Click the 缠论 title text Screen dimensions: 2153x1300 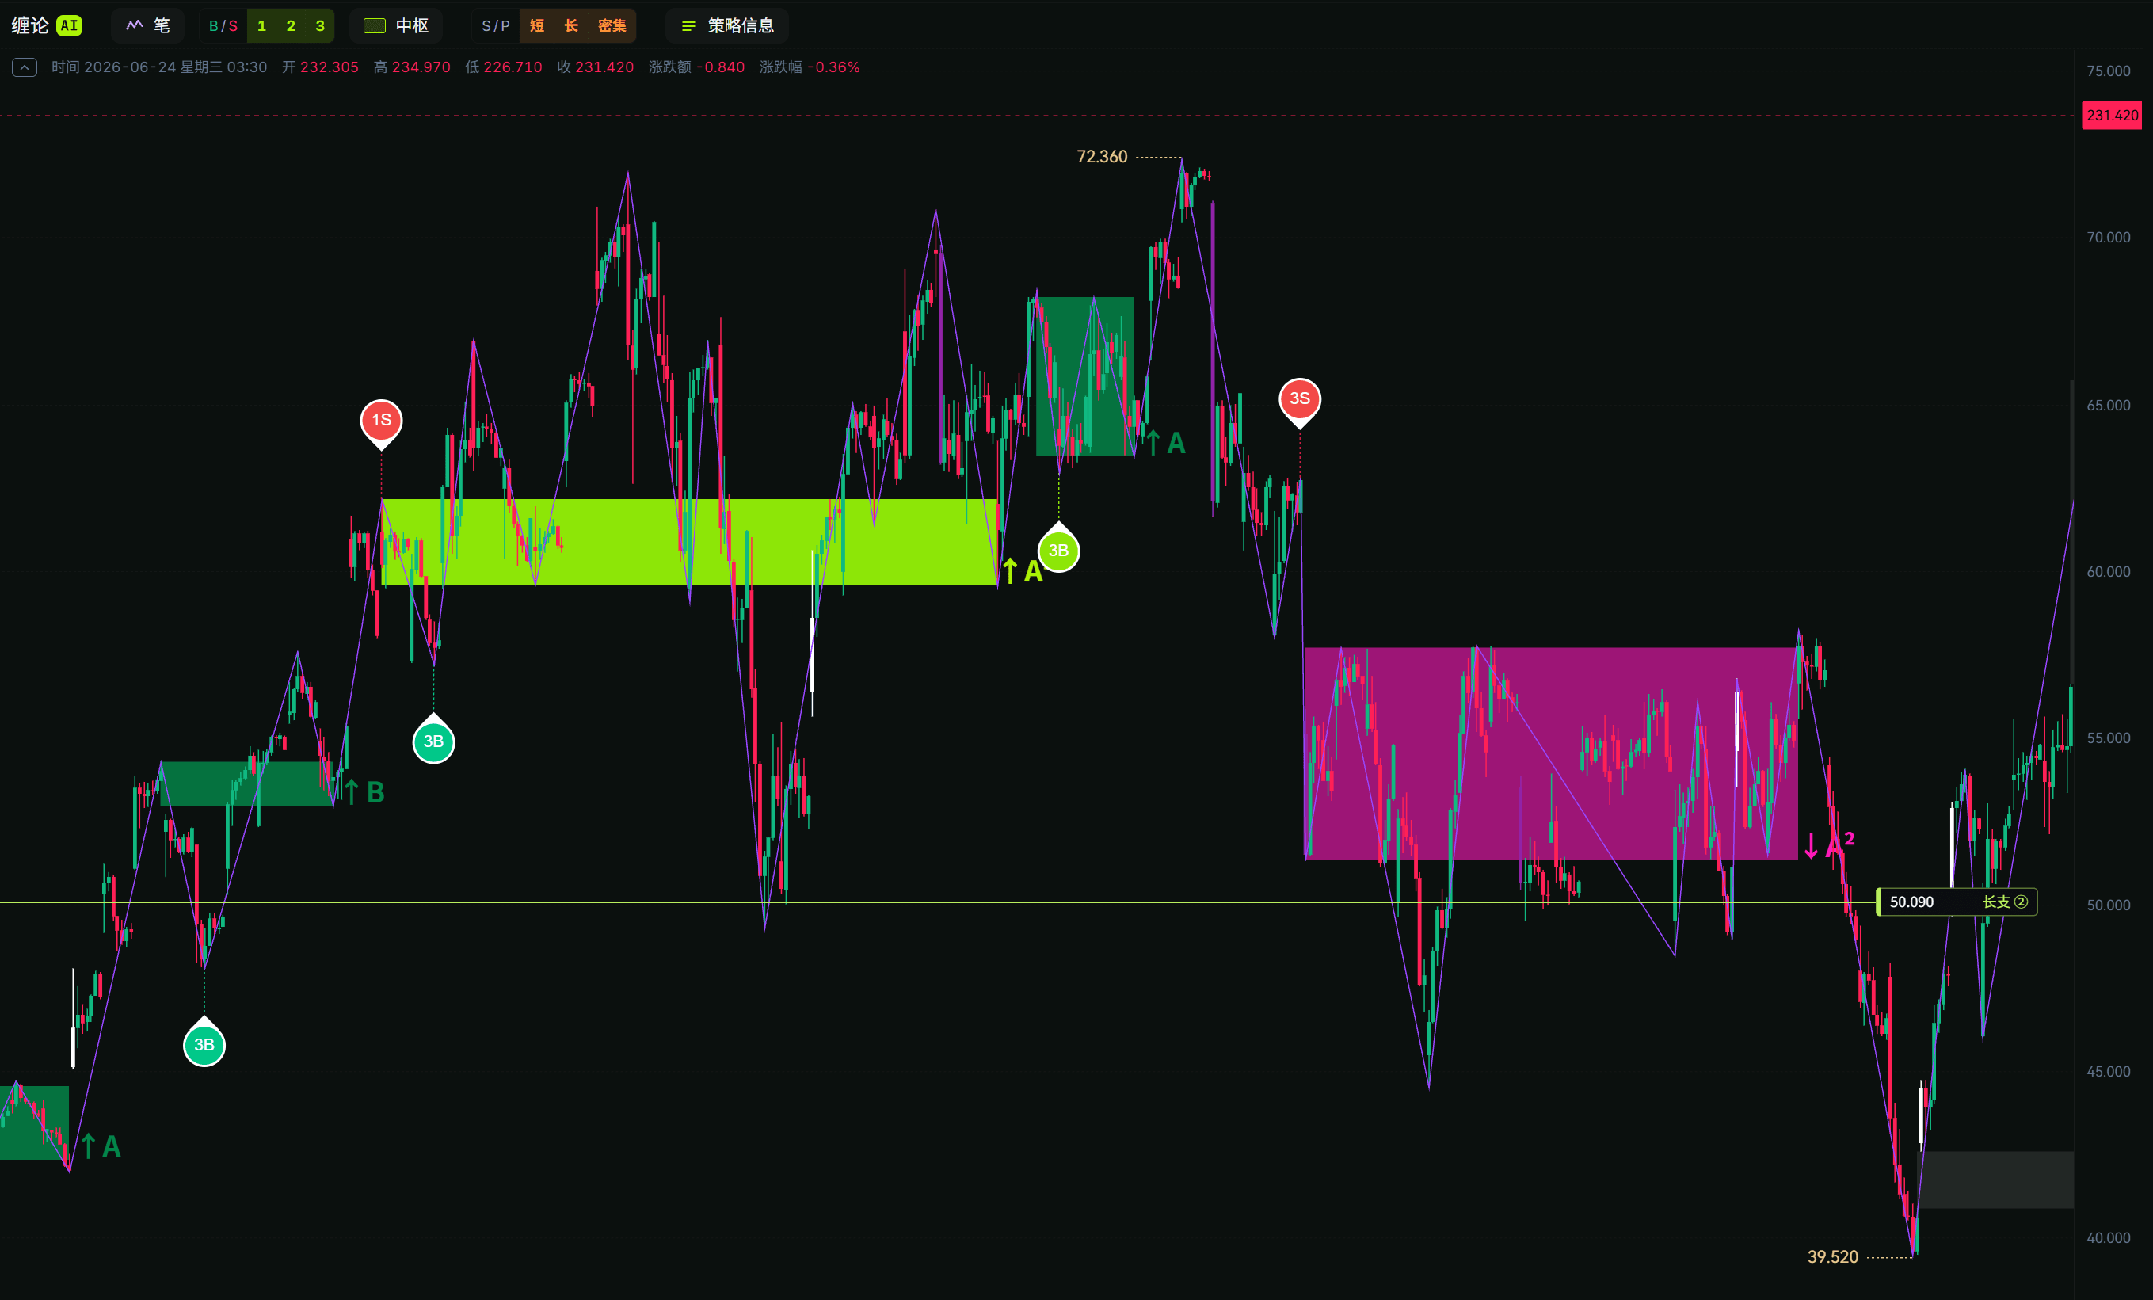click(x=30, y=25)
